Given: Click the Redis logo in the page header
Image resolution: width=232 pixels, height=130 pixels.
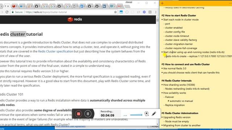Looking at the screenshot, I should click(x=75, y=19).
